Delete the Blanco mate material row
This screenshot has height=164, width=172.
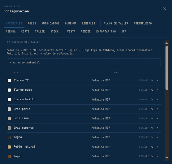(x=158, y=90)
